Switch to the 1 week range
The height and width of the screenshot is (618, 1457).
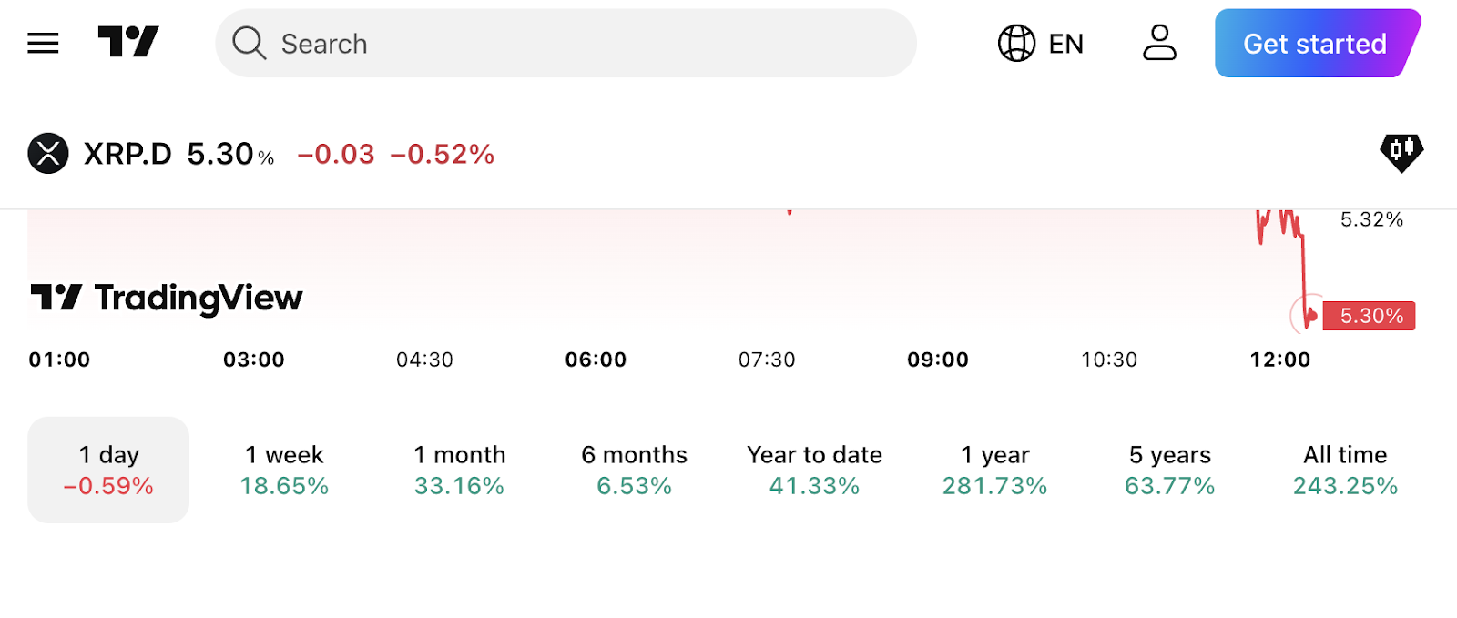click(x=284, y=470)
